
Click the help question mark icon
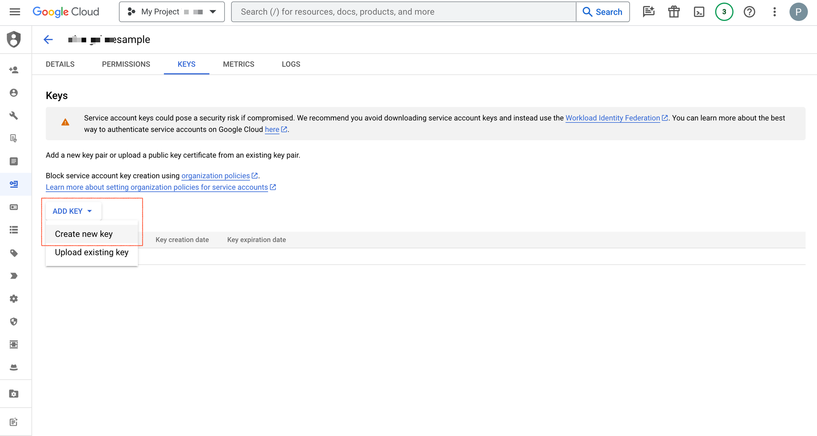pos(749,12)
